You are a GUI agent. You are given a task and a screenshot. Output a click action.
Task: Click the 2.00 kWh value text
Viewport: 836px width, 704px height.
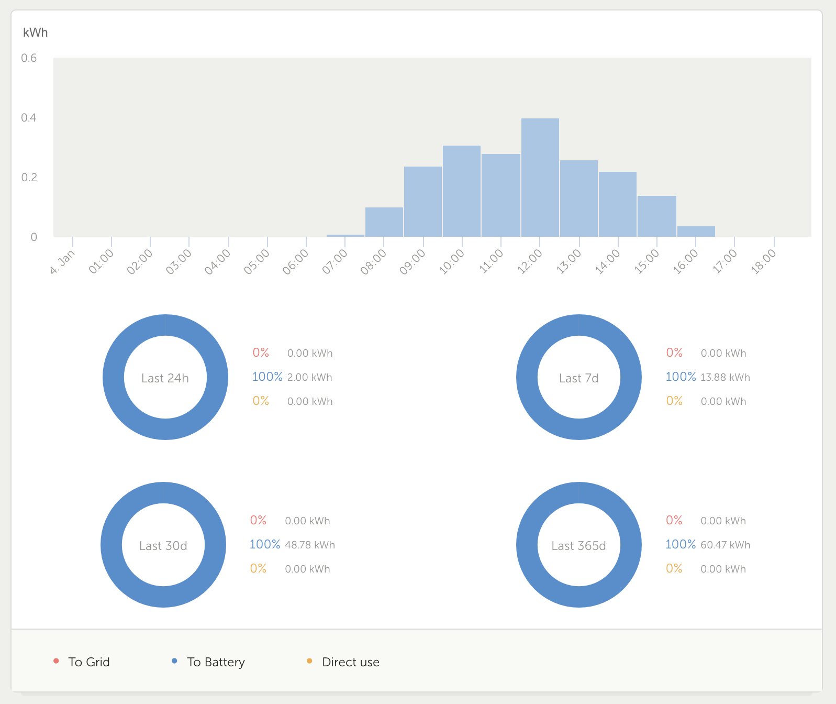310,377
